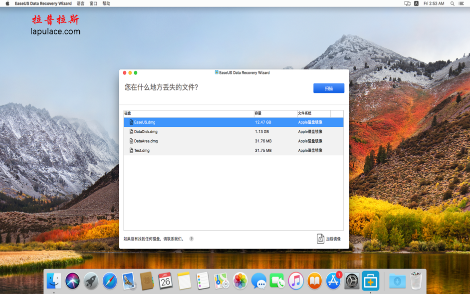Click the disk icon beside EaseUS.dmg
This screenshot has width=470, height=294.
tap(130, 122)
